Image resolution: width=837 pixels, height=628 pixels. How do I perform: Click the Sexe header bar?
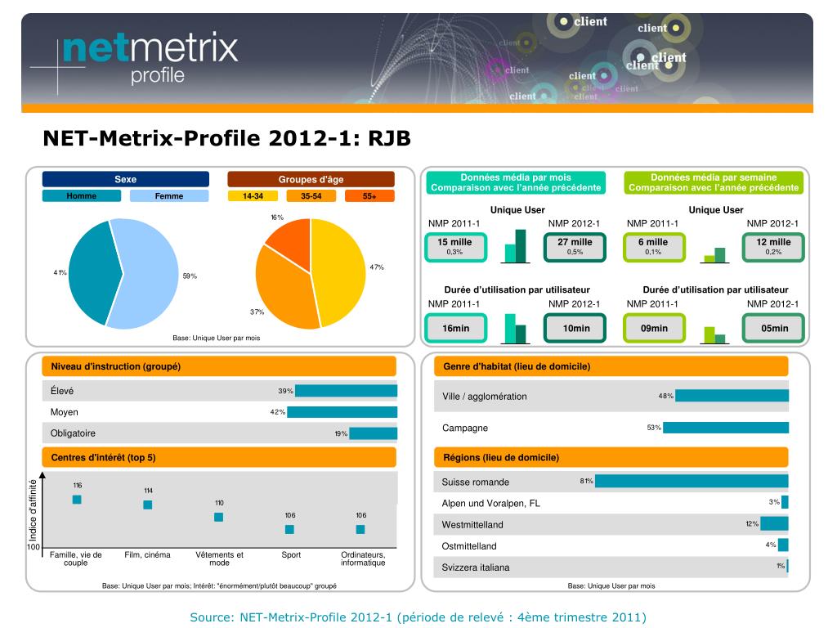tap(125, 179)
